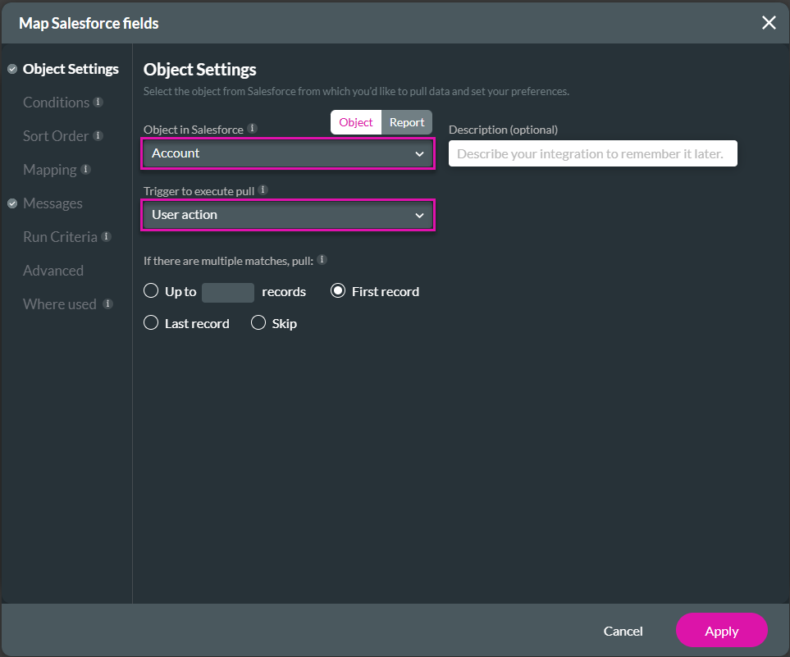Screen dimensions: 790x657
Task: Select the Last record option
Action: [x=151, y=322]
